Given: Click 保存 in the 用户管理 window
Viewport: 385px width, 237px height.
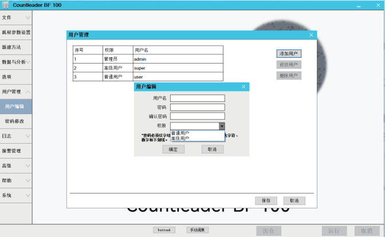Looking at the screenshot, I should 266,201.
